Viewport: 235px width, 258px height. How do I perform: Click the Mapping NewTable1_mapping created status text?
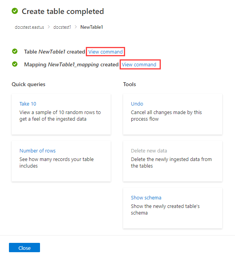point(71,64)
